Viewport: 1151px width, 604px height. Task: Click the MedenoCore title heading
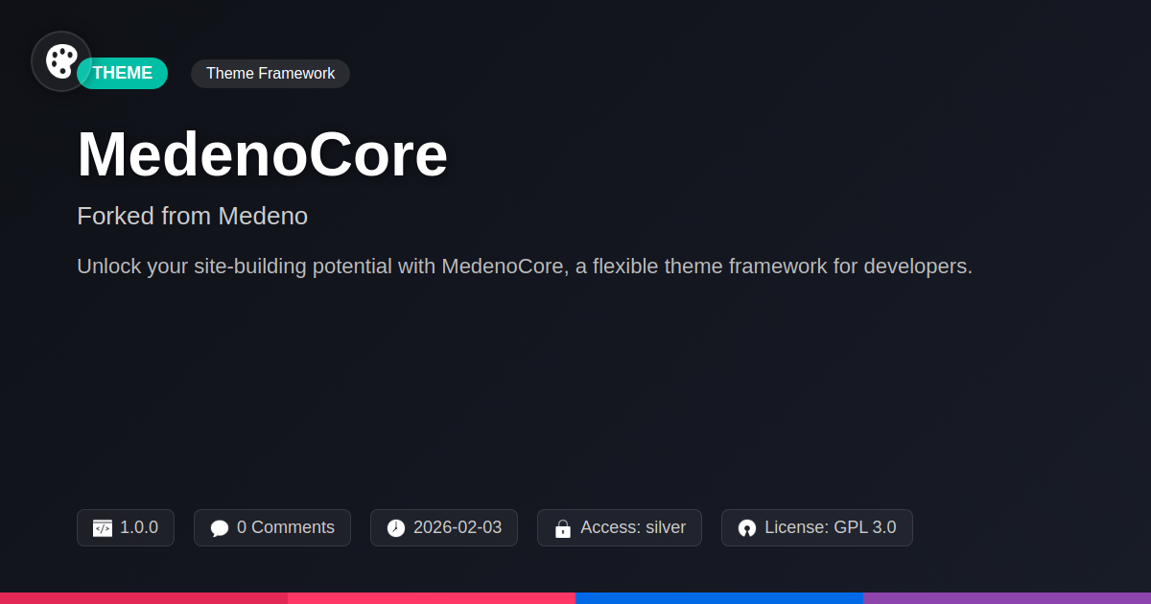pos(262,154)
